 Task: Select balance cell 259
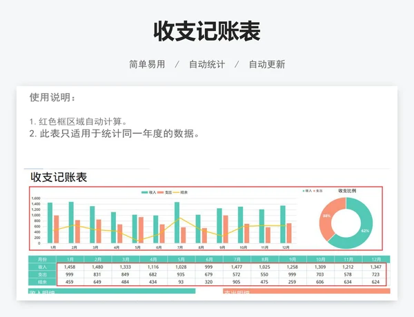click(293, 282)
